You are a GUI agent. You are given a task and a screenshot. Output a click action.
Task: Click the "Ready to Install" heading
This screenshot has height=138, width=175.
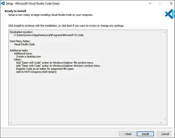click(x=15, y=11)
